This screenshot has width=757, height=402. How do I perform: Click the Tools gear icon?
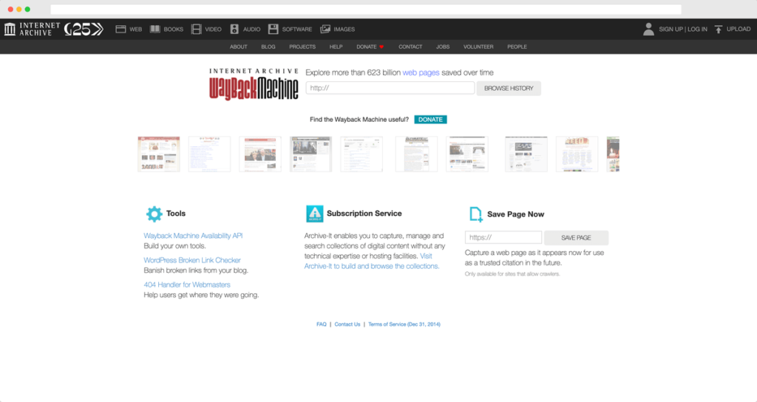(x=154, y=214)
